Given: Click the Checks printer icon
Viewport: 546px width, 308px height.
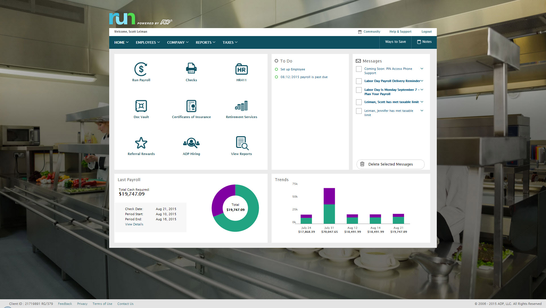Looking at the screenshot, I should click(191, 69).
